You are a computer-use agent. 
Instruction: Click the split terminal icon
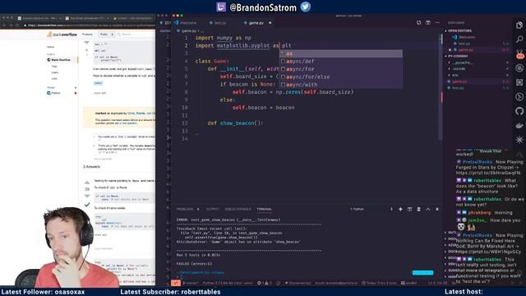pos(409,209)
